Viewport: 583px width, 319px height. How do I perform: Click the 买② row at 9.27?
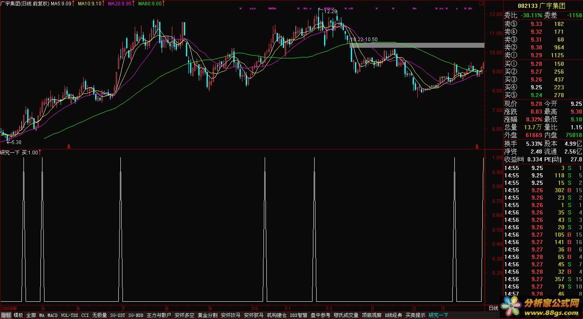click(x=543, y=72)
